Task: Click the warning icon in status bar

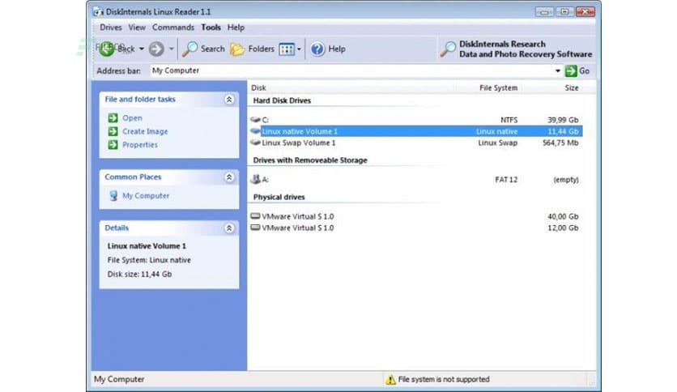Action: click(x=390, y=380)
